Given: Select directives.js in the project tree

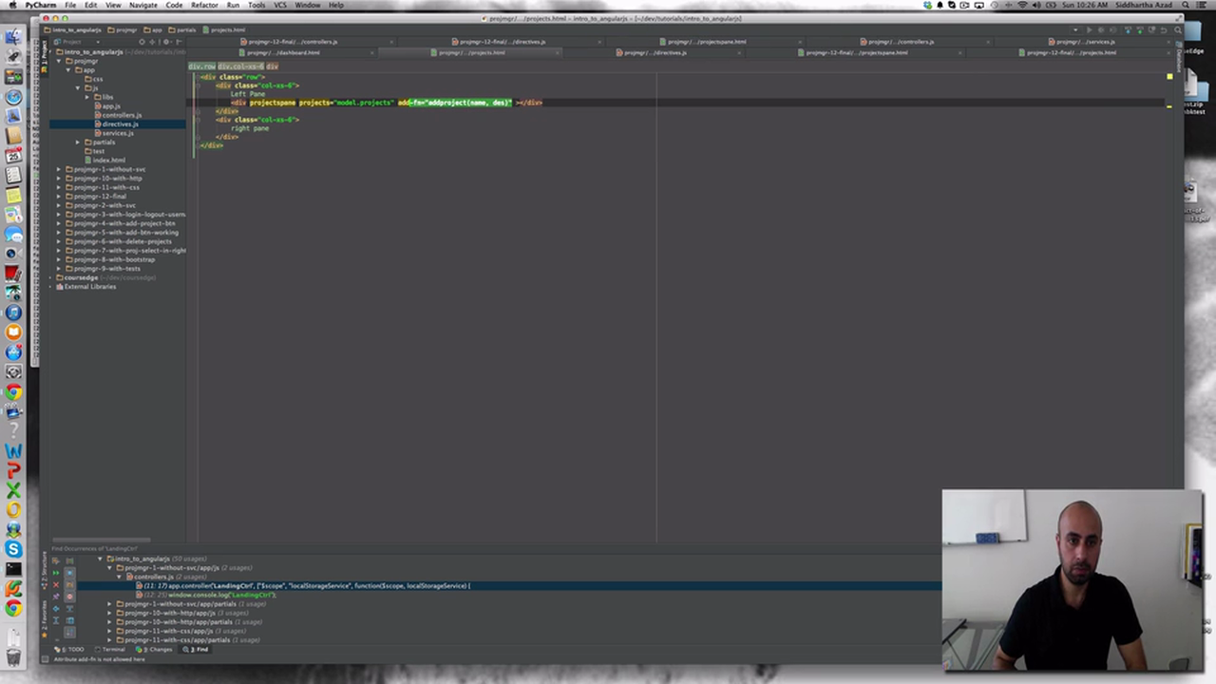Looking at the screenshot, I should point(120,123).
